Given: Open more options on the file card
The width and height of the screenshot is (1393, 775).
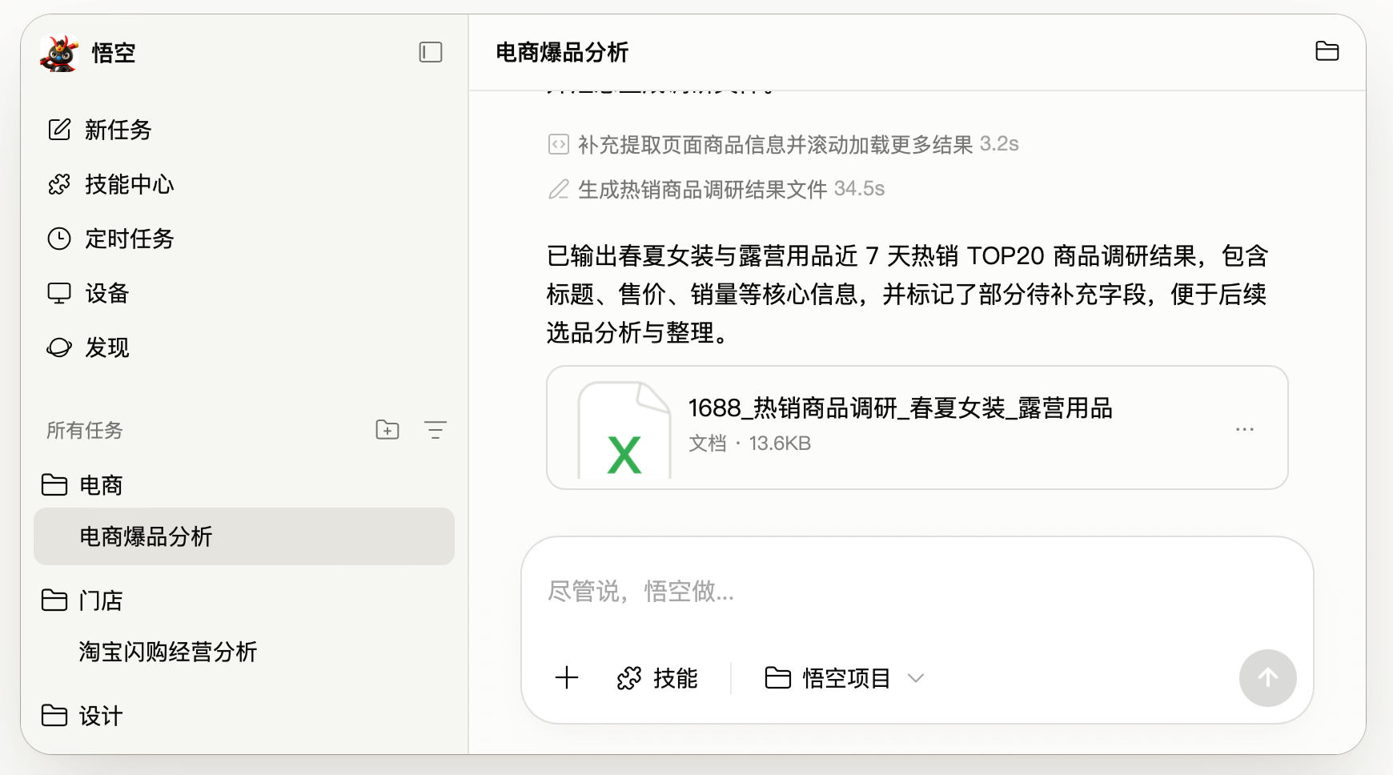Looking at the screenshot, I should click(1244, 430).
